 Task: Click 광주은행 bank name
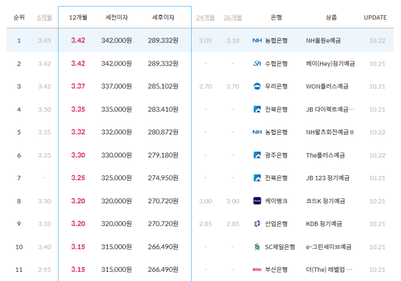coord(276,155)
